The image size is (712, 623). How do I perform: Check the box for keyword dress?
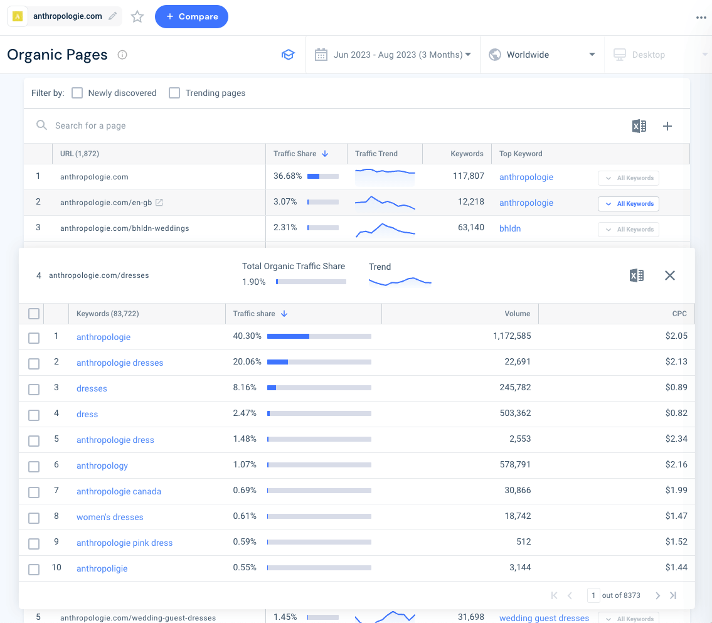34,415
